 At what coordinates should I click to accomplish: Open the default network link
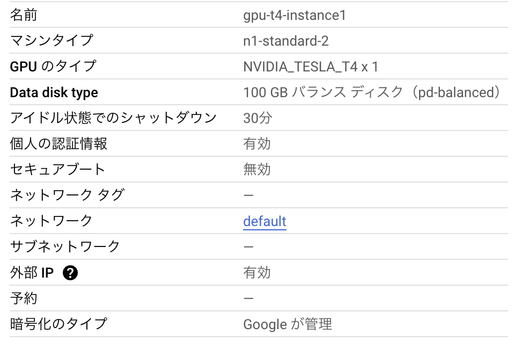tap(265, 221)
